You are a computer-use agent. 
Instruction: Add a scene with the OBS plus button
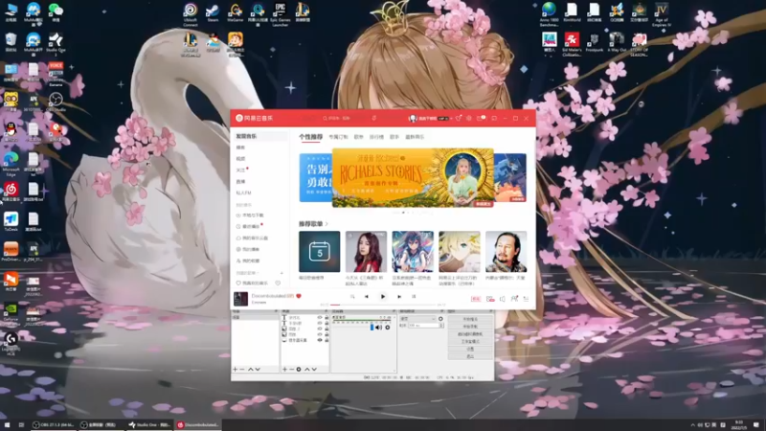pos(235,370)
